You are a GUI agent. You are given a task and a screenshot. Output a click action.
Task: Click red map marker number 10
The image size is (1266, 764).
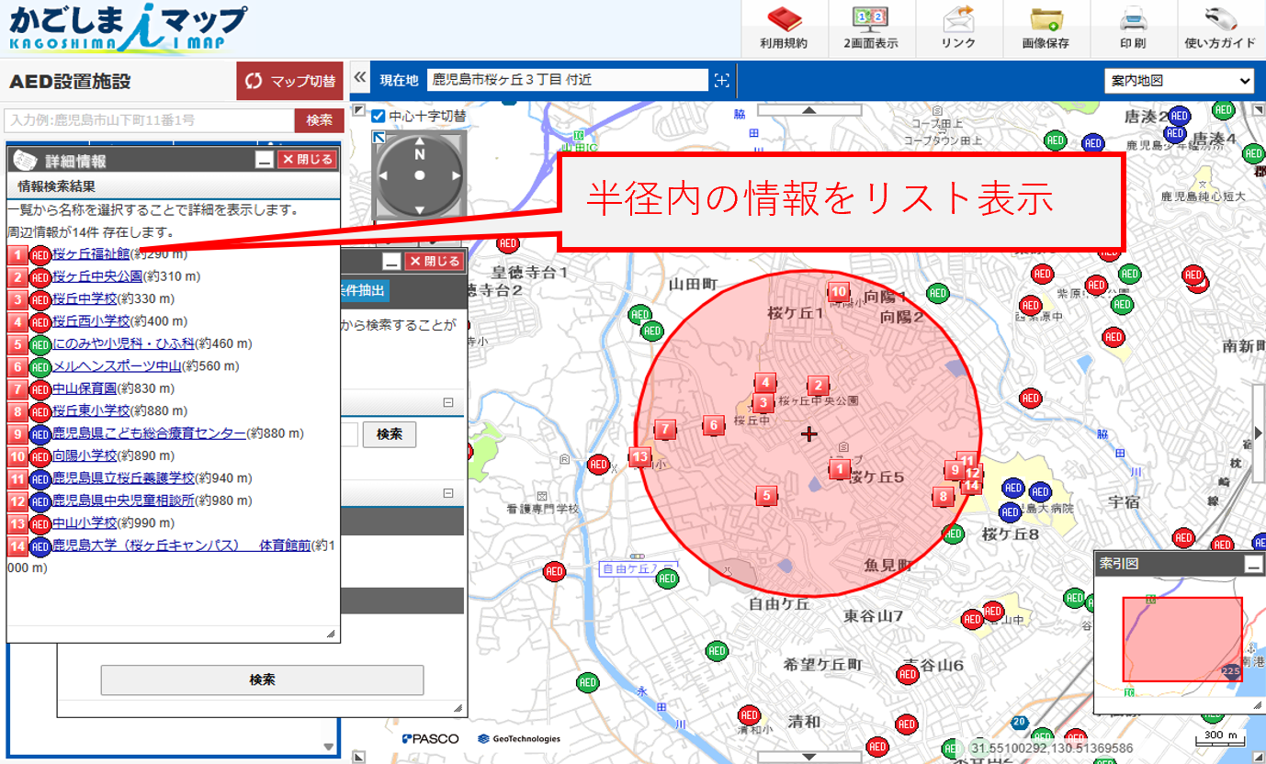[x=838, y=293]
